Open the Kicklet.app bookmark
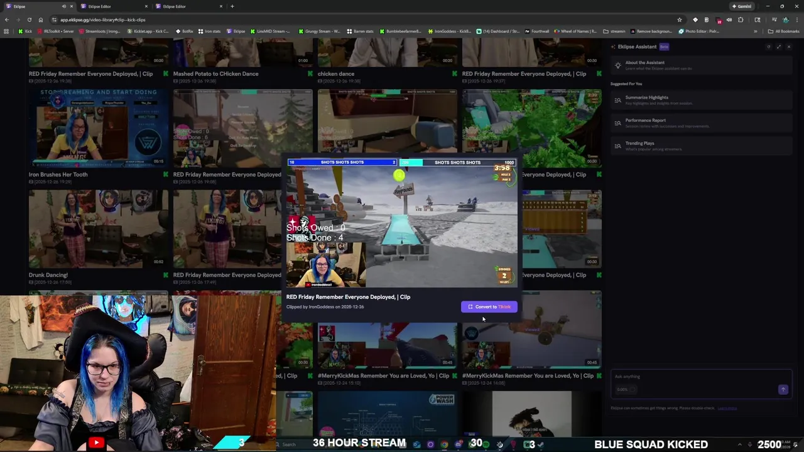Viewport: 804px width, 452px height. [148, 31]
